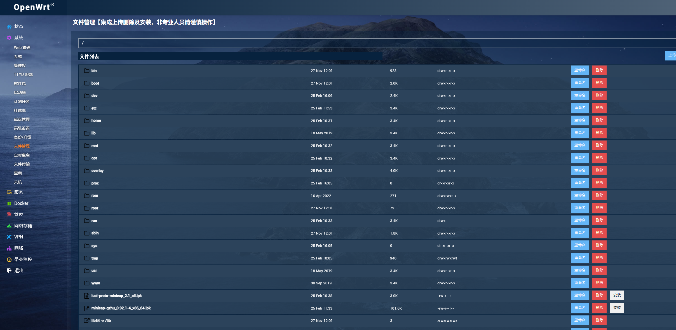676x330 pixels.
Task: Click the bandwidth monitor icon in sidebar
Action: [9, 259]
